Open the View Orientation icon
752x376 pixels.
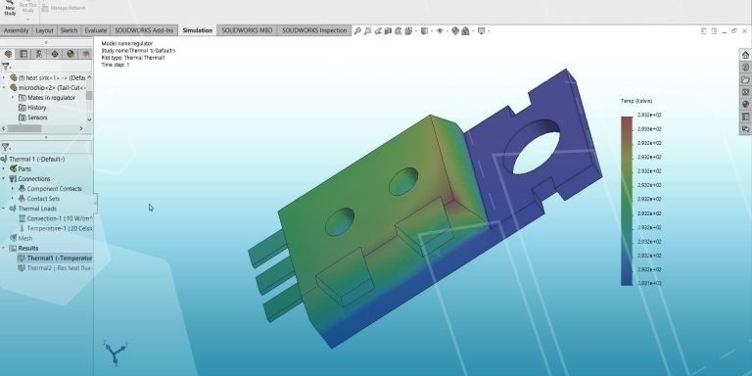[x=408, y=31]
